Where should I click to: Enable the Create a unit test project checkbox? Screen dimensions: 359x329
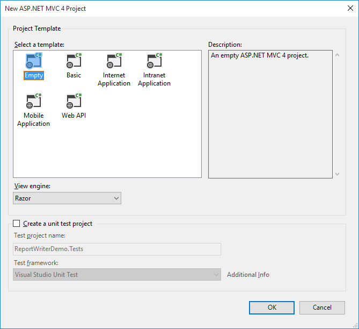pos(16,224)
